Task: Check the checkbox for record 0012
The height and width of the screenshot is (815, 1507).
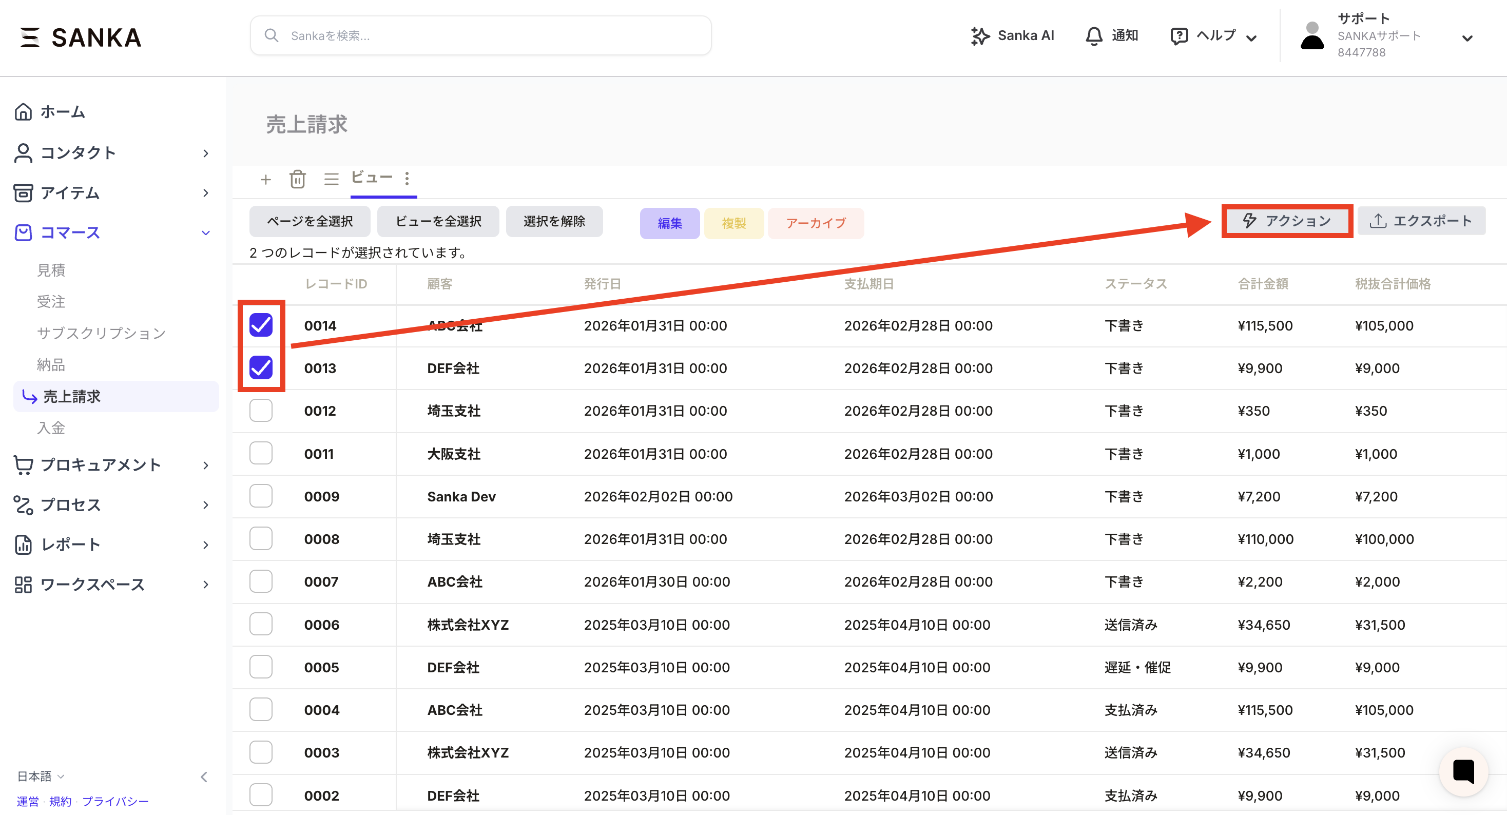Action: pos(261,411)
